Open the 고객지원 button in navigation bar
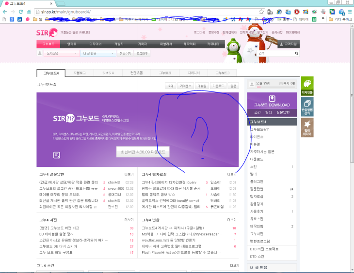The width and height of the screenshot is (354, 273). 289,44
